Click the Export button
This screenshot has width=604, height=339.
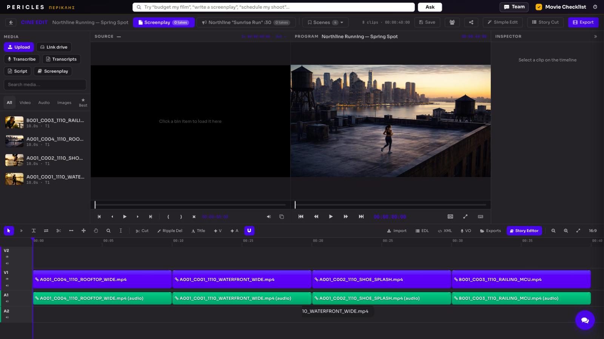583,22
